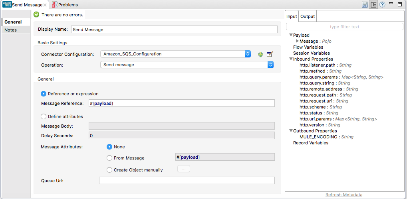Click the type filter text box
Image resolution: width=407 pixels, height=199 pixels.
(344, 27)
